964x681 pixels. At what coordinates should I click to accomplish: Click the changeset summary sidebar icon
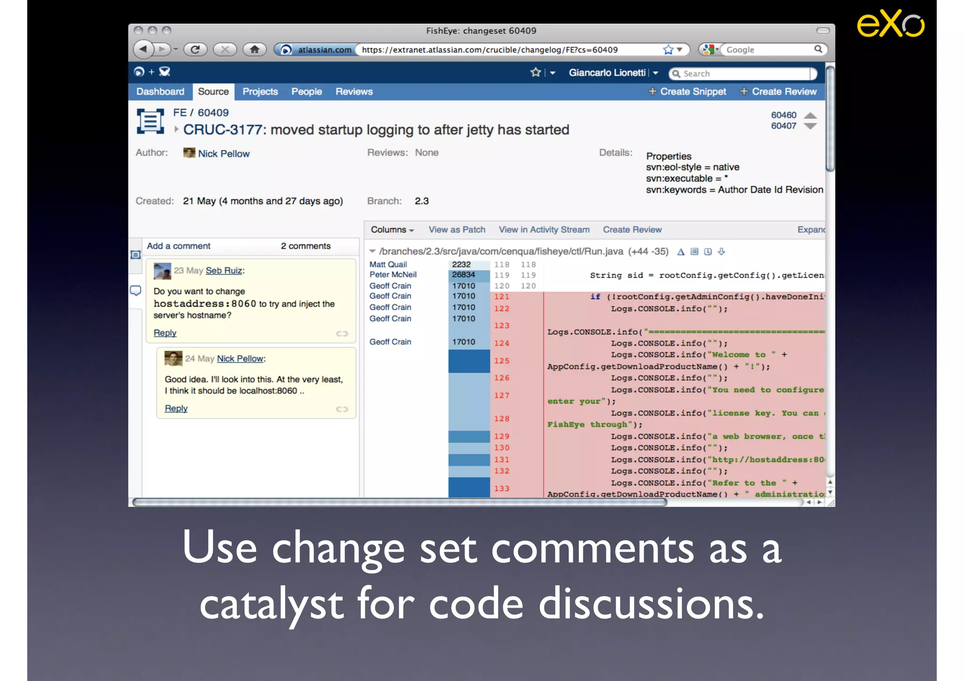pyautogui.click(x=136, y=255)
